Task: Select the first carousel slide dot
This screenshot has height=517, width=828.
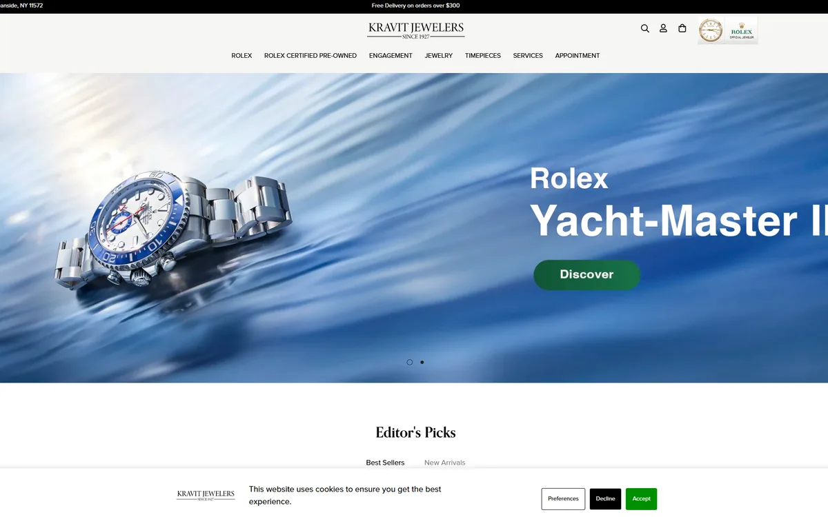Action: click(410, 362)
